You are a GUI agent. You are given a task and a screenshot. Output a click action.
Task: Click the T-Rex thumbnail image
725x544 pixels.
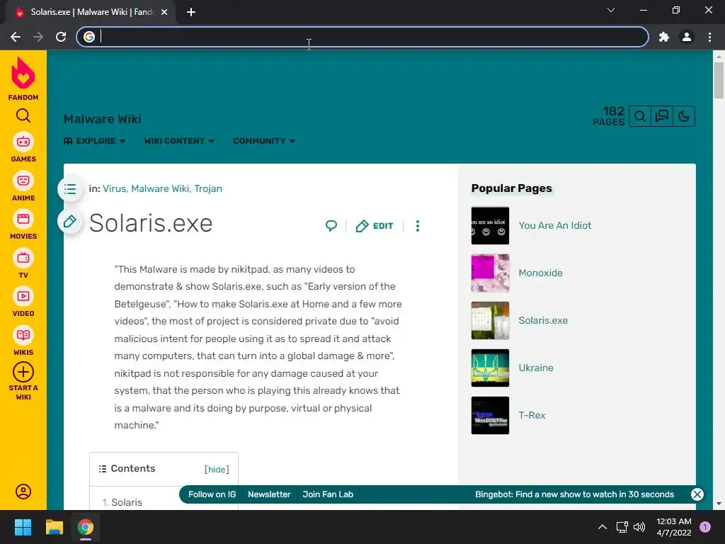(490, 415)
